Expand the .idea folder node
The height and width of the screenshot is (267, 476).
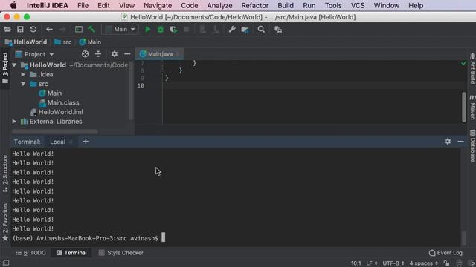[x=23, y=74]
